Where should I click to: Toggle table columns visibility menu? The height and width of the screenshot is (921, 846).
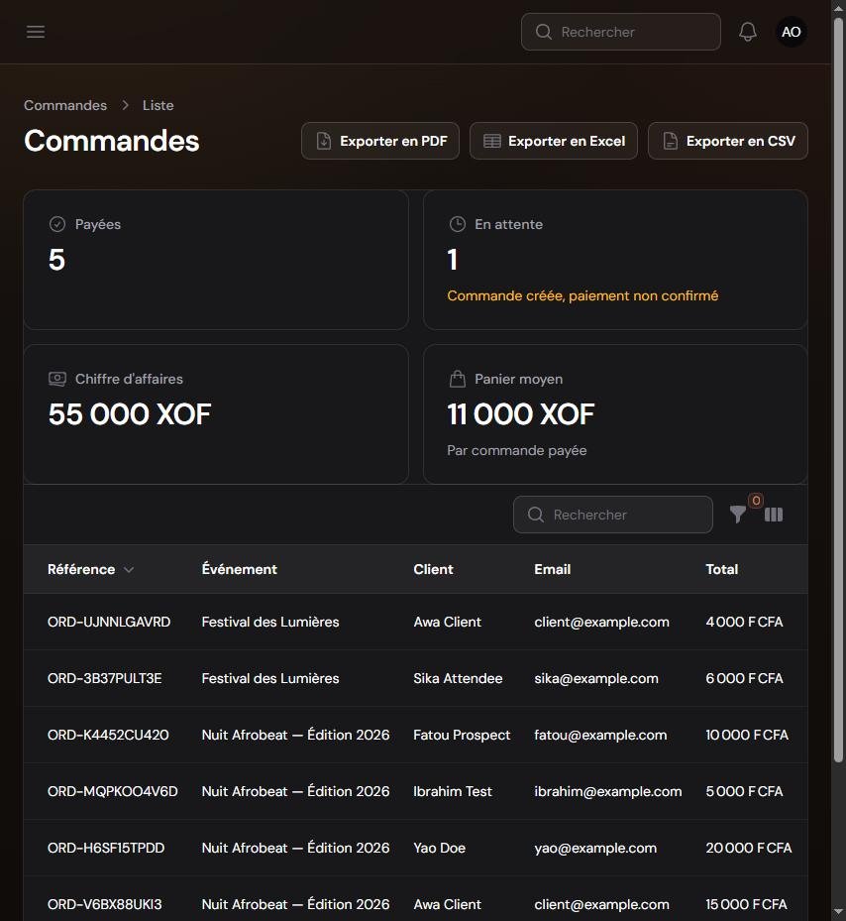[774, 515]
